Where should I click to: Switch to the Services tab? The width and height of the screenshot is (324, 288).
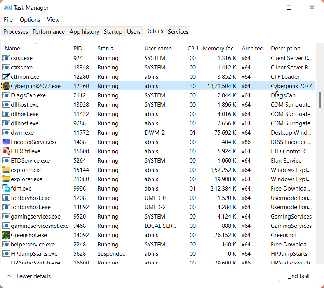coord(178,31)
